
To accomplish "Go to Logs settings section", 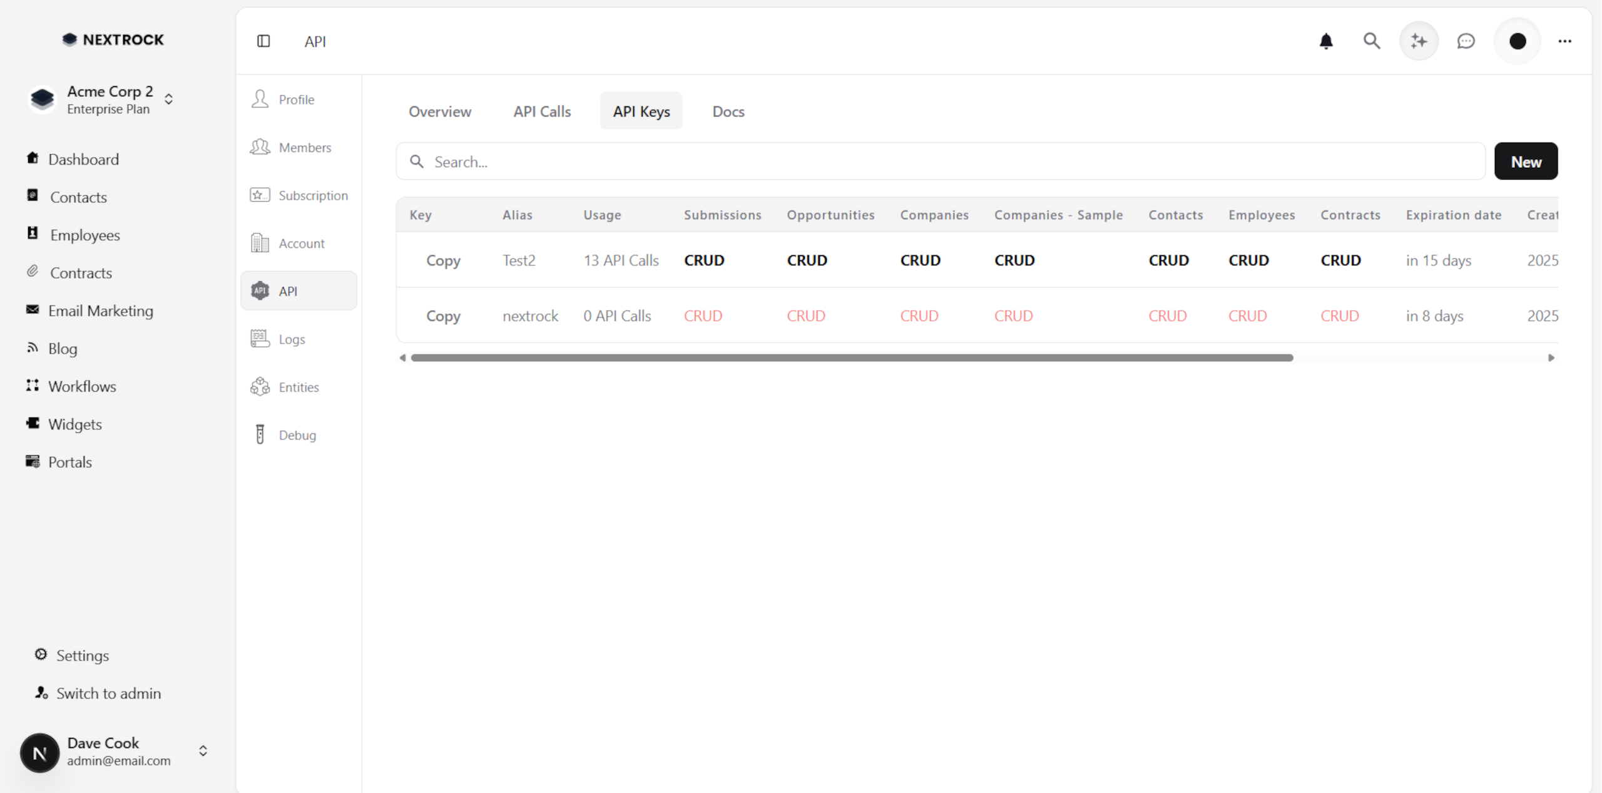I will [292, 339].
